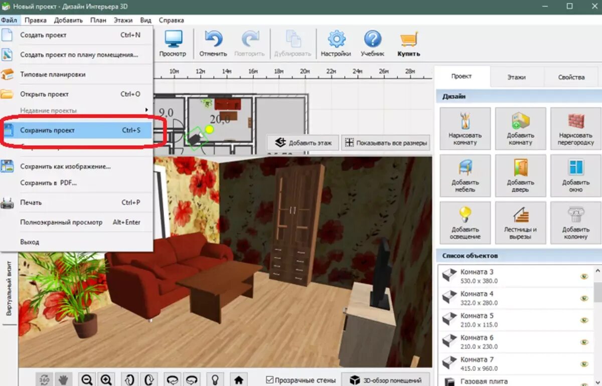Select Комната 3 in object list
The image size is (602, 386).
[x=515, y=276]
